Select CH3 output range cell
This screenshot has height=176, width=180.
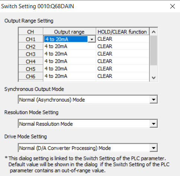pos(70,54)
